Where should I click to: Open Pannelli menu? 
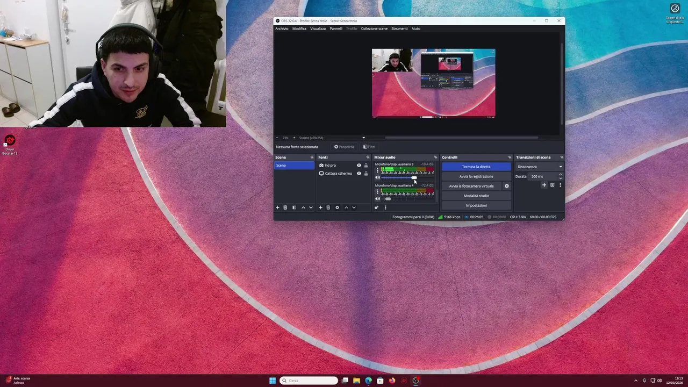(336, 28)
